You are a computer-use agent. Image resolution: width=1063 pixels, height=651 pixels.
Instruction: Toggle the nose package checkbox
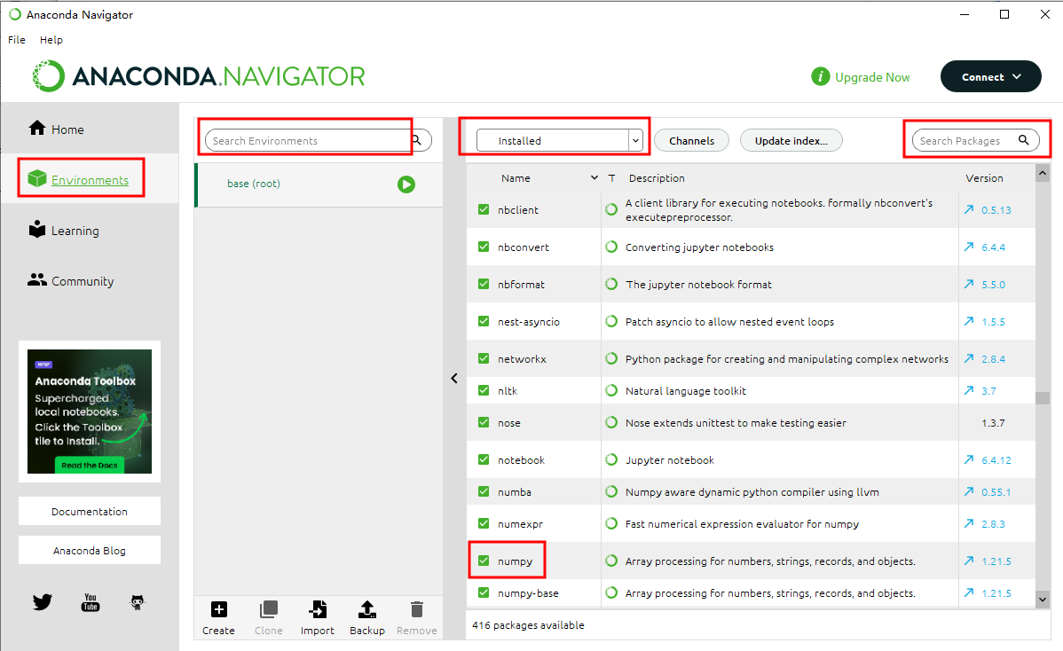click(484, 422)
